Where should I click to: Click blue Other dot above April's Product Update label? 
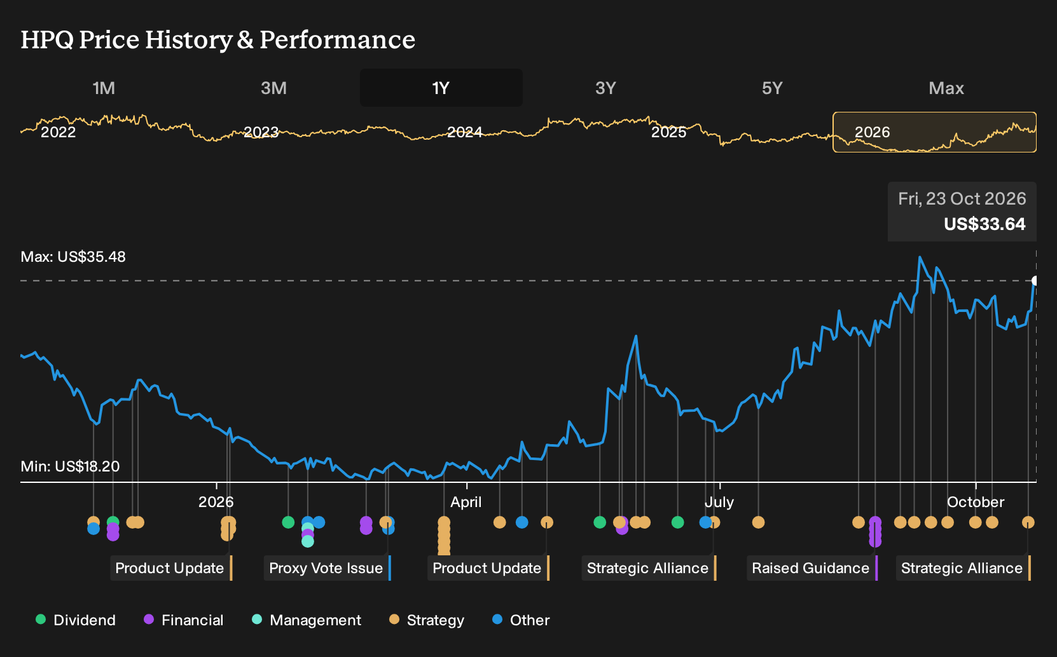coord(522,522)
